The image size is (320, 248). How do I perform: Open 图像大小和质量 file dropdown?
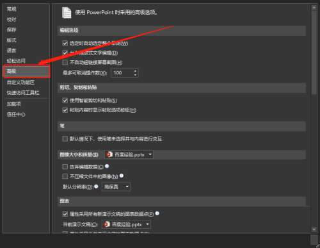pos(129,154)
